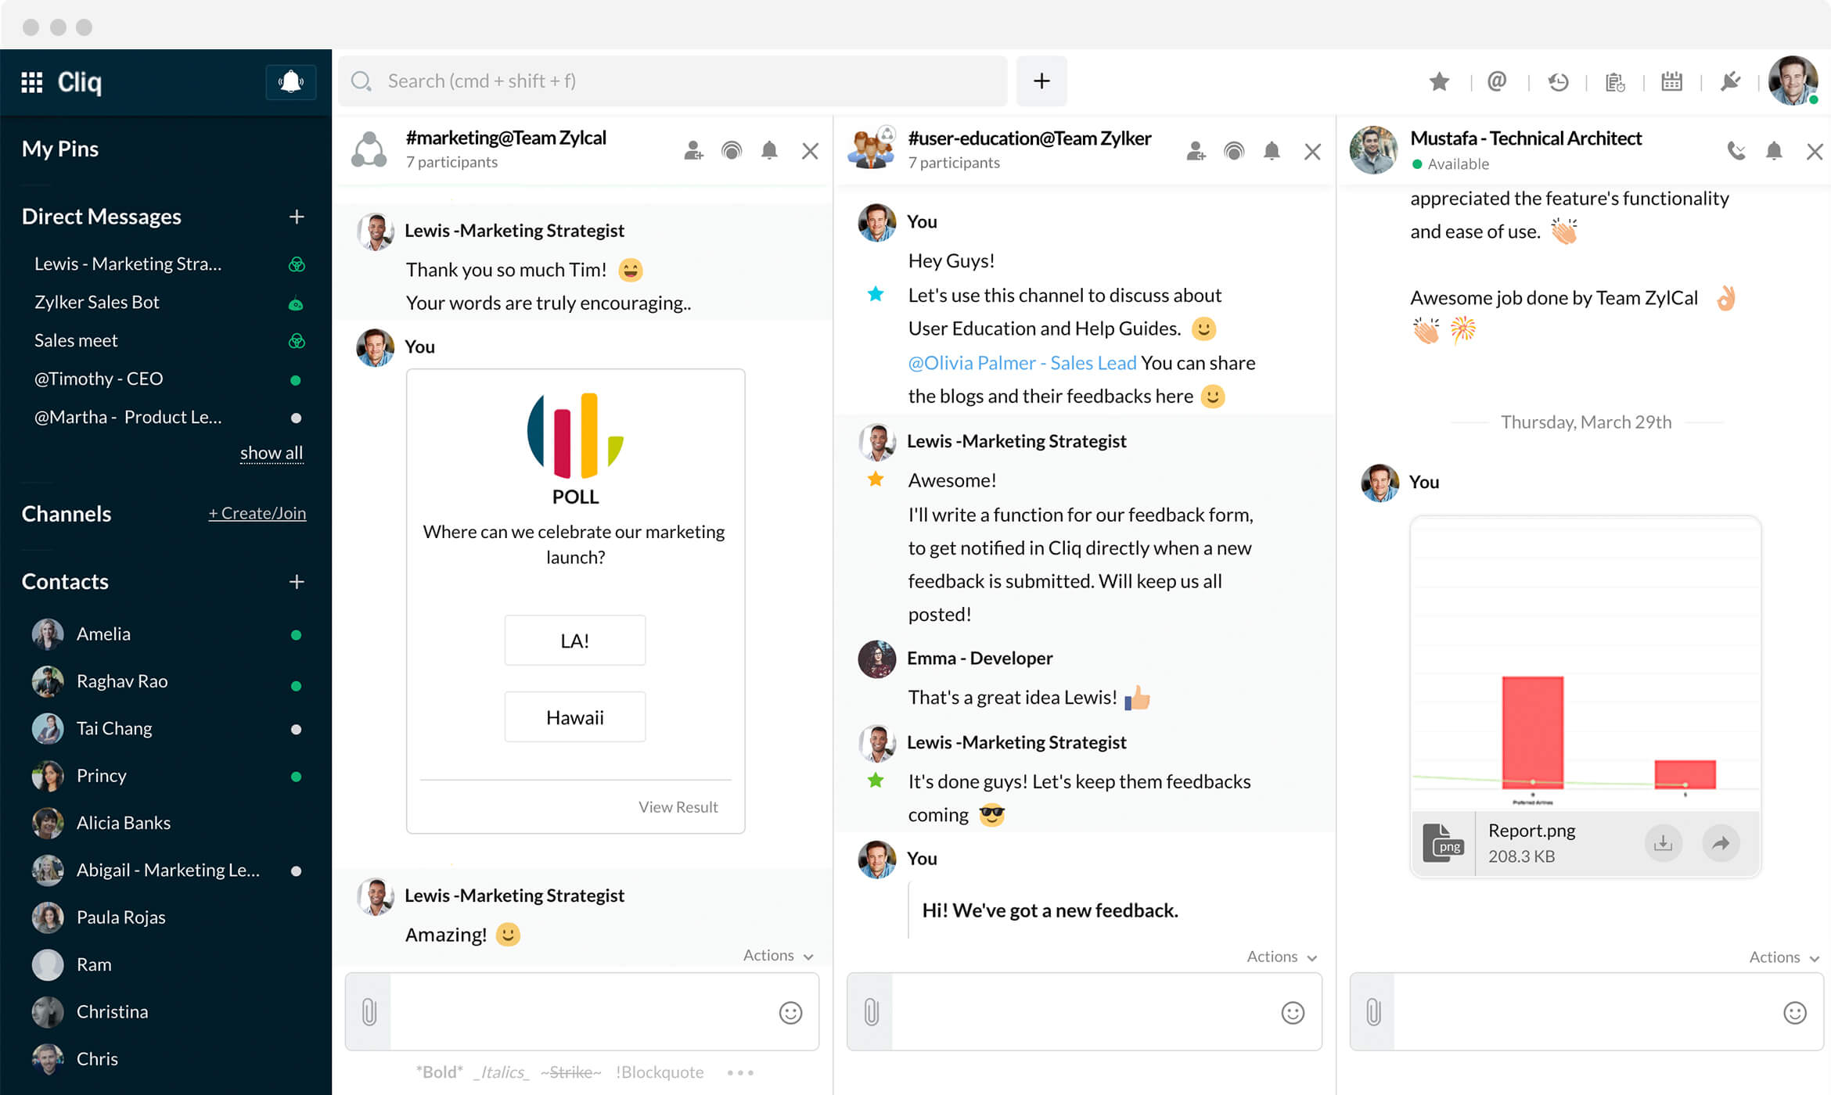Open the calendar icon in top bar
This screenshot has width=1831, height=1095.
(x=1671, y=81)
